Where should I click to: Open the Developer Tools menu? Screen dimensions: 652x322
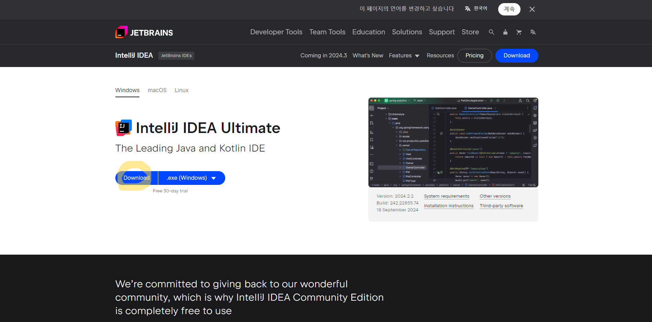click(x=276, y=32)
